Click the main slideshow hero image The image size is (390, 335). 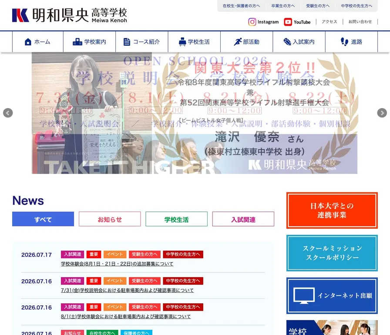(x=195, y=113)
